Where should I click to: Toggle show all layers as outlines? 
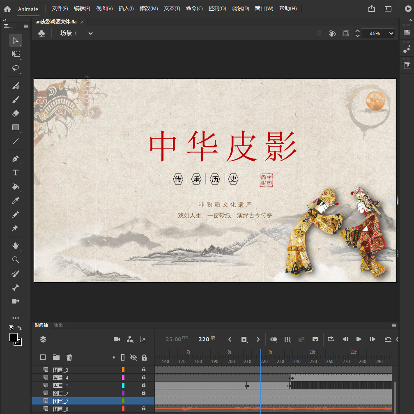click(123, 357)
